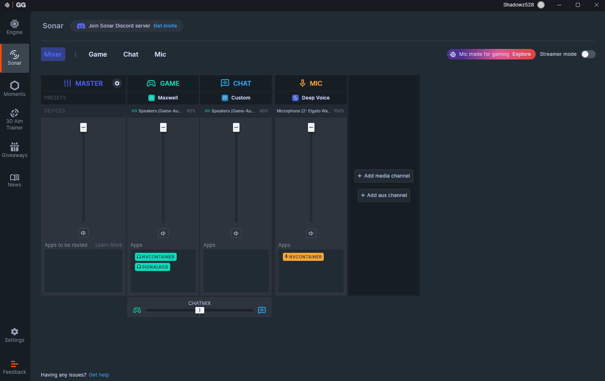The height and width of the screenshot is (381, 605).
Task: Open the Game preset dropdown showing Maxwell
Action: (163, 98)
